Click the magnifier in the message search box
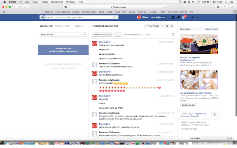237x148 pixels. click(x=85, y=34)
